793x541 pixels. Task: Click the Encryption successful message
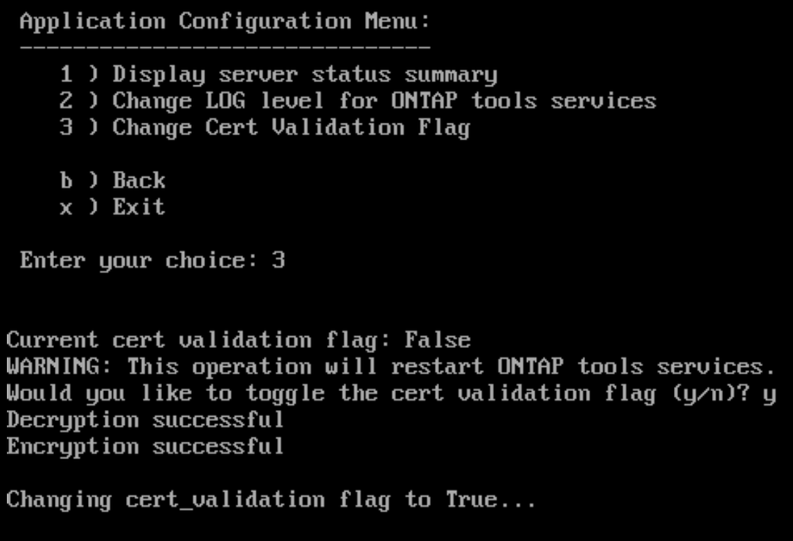145,446
